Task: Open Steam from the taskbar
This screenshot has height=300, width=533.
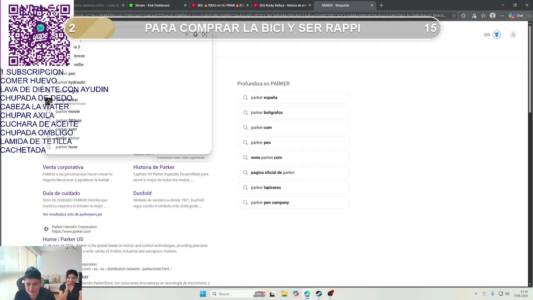Action: 319,294
